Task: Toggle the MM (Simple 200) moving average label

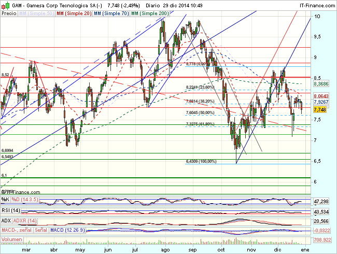Action: point(150,13)
